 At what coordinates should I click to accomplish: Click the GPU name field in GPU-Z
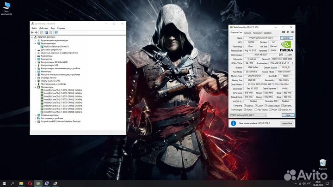(261, 38)
